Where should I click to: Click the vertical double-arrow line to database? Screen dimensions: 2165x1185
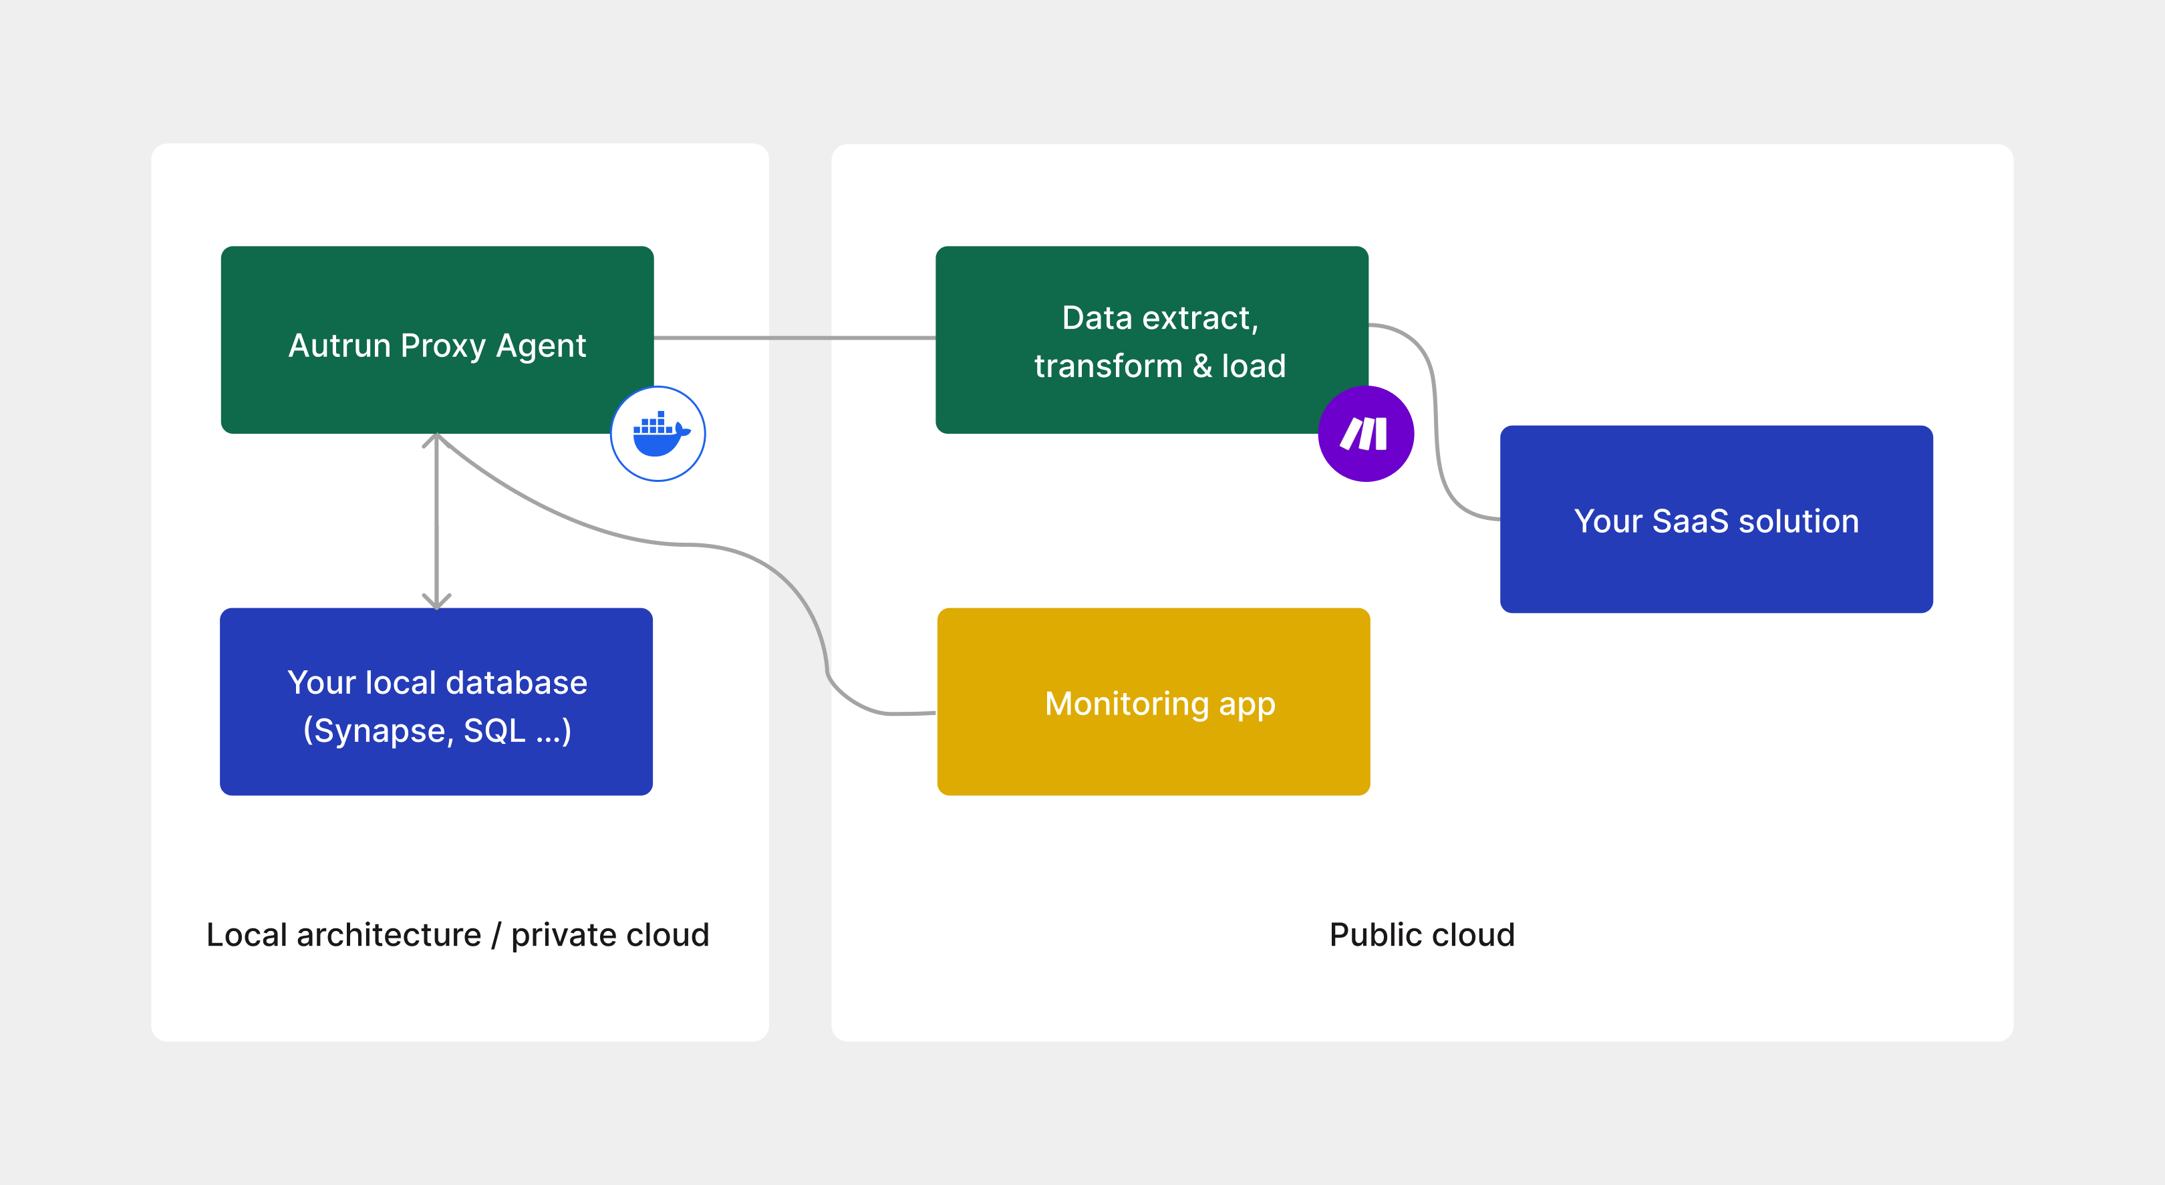(436, 521)
